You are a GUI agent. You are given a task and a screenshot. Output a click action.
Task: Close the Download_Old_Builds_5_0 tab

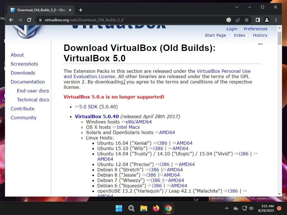tap(70, 10)
